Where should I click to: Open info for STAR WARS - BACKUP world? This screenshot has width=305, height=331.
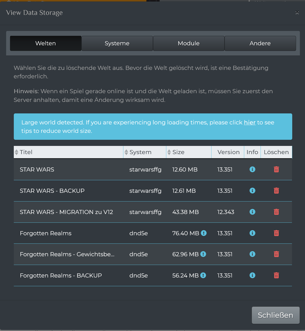pos(252,191)
